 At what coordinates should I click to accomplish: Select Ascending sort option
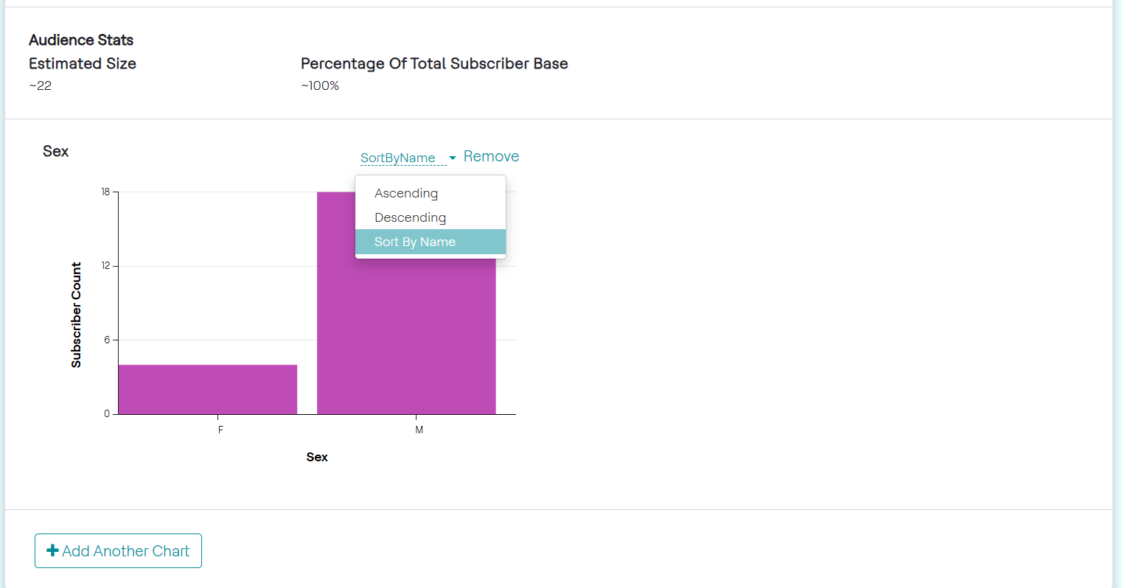tap(406, 193)
